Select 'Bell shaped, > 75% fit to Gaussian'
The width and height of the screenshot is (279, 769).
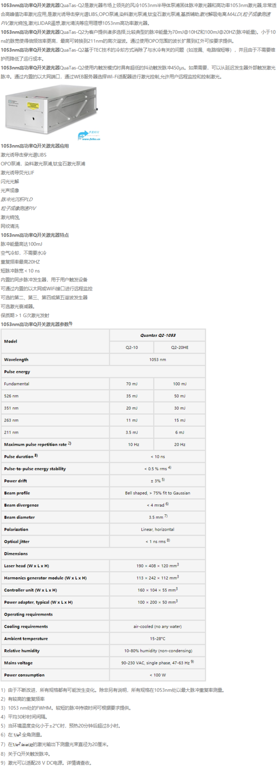157,493
